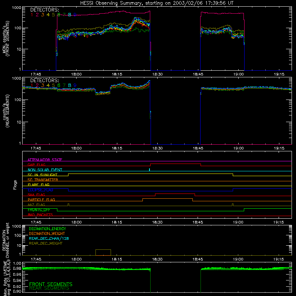Select the FLARE_FLAG label
The height and width of the screenshot is (296, 296).
point(38,185)
